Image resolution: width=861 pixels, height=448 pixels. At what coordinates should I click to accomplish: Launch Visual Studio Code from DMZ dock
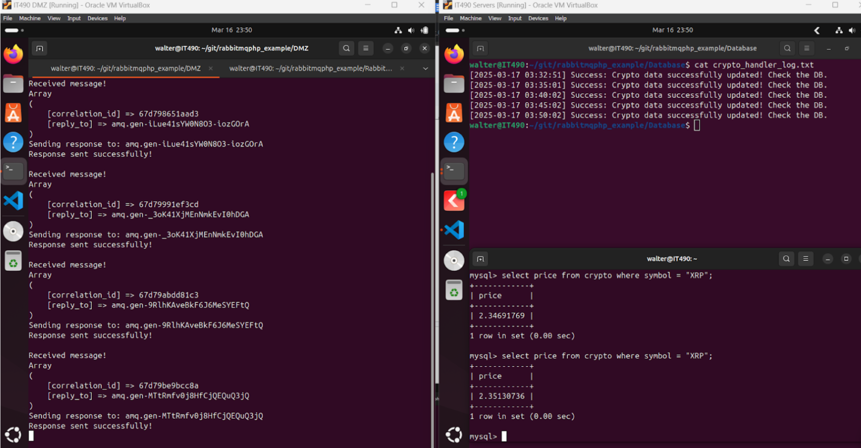pos(13,201)
